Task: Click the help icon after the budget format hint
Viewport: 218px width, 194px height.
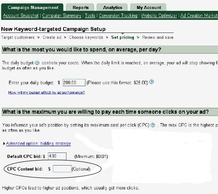Action: pos(152,82)
